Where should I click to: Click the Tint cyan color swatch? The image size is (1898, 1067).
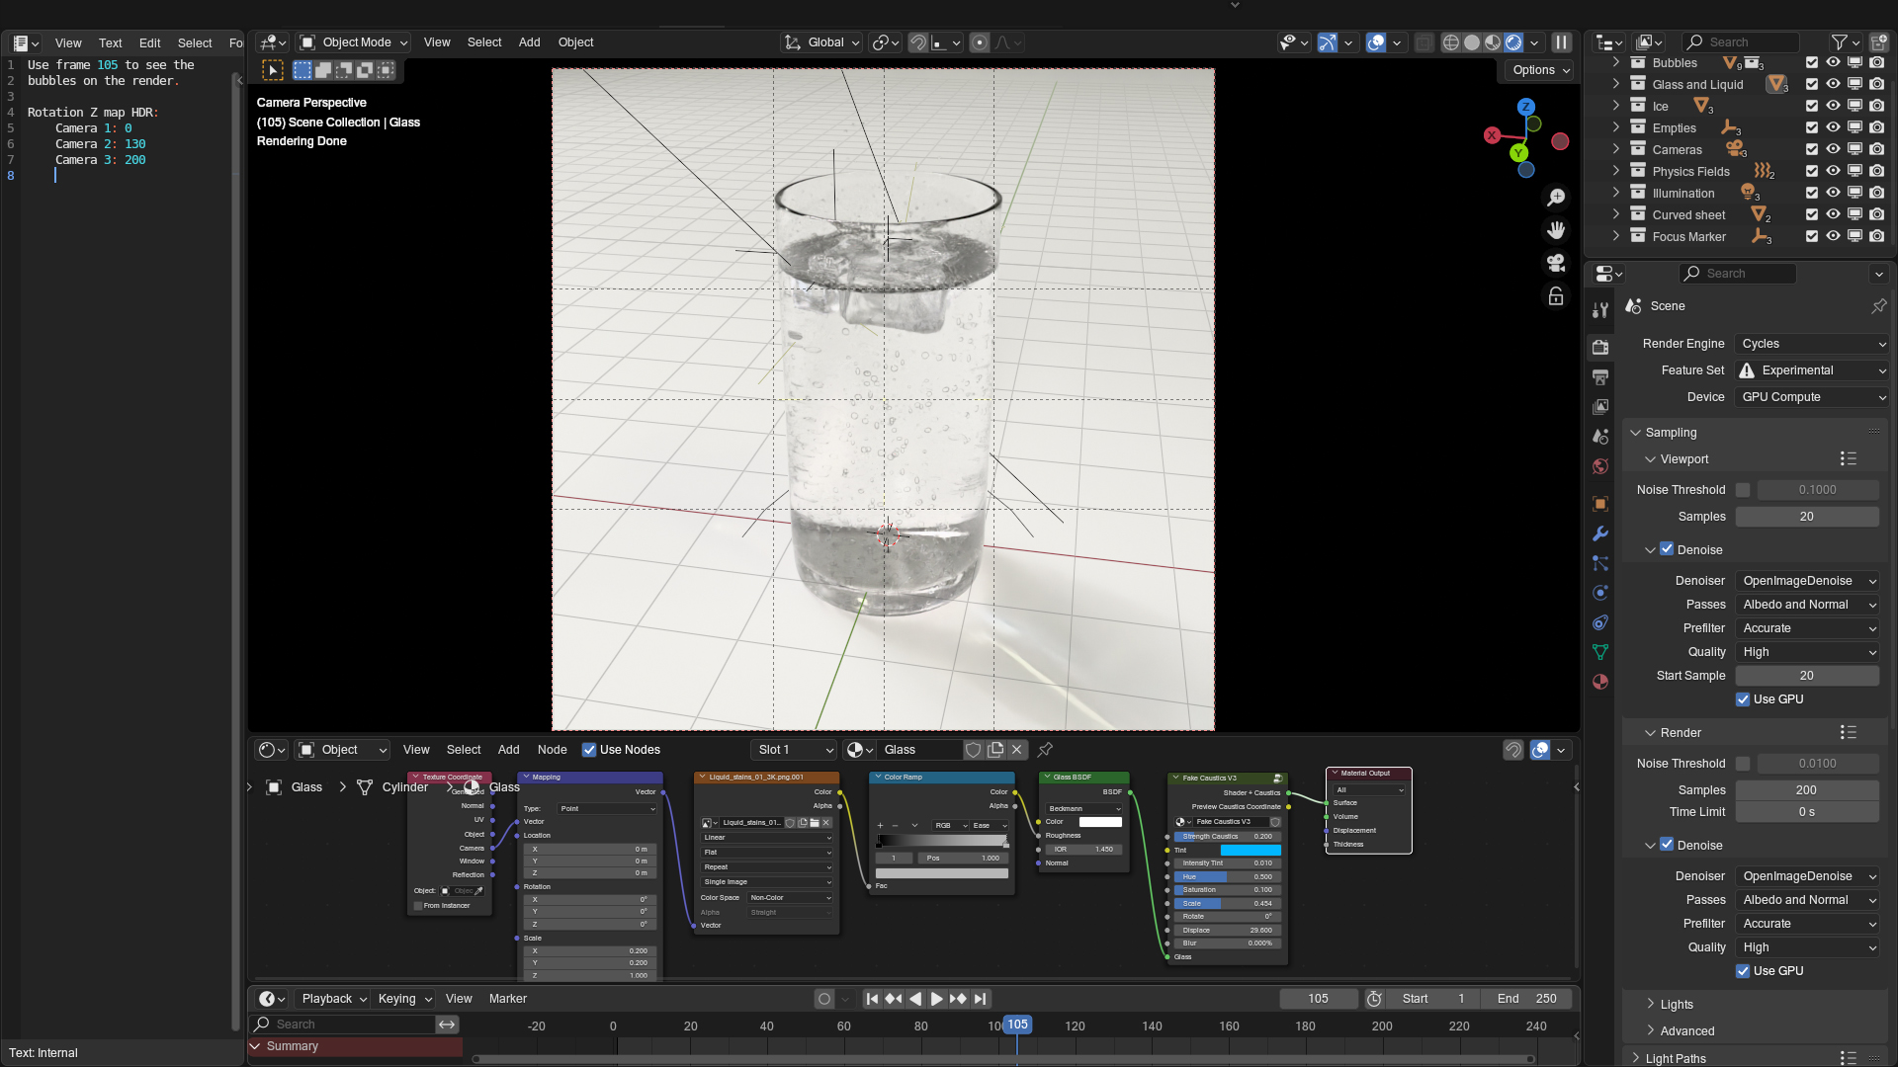coord(1251,851)
